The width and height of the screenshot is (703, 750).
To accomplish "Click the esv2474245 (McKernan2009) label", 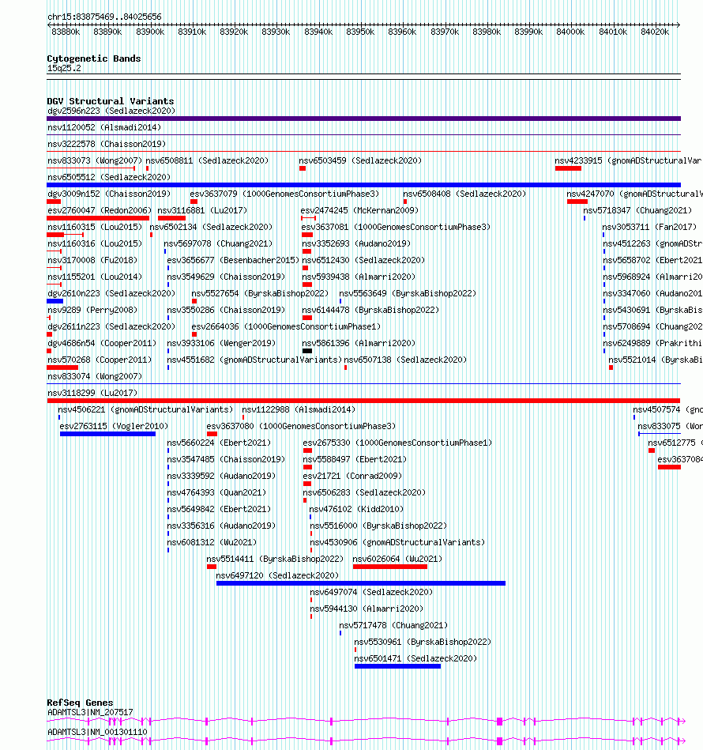I will point(359,210).
